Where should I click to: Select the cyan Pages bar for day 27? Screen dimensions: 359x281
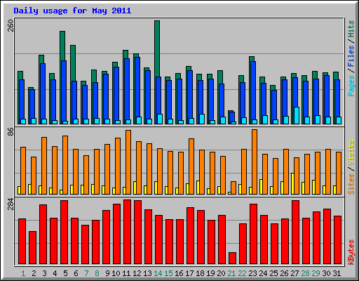click(297, 116)
